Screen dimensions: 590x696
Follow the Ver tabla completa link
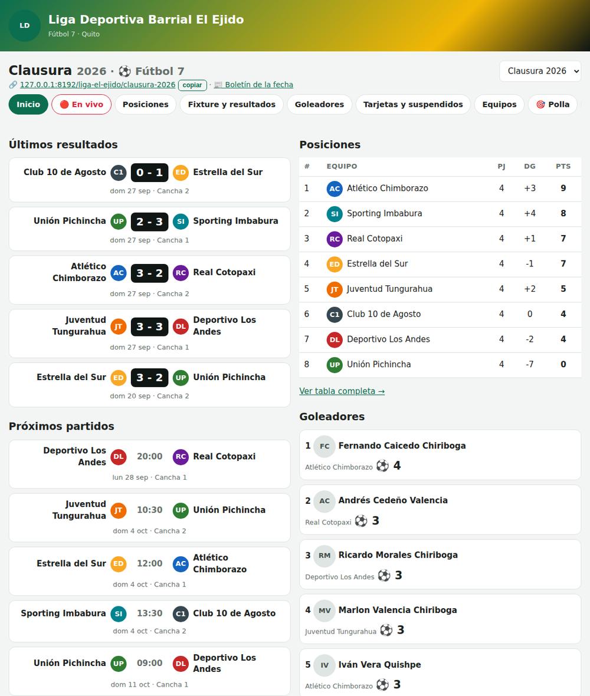[x=342, y=391]
